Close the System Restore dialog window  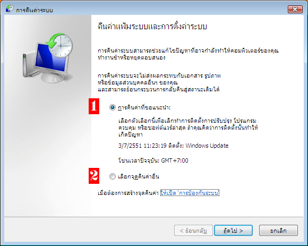295,9
